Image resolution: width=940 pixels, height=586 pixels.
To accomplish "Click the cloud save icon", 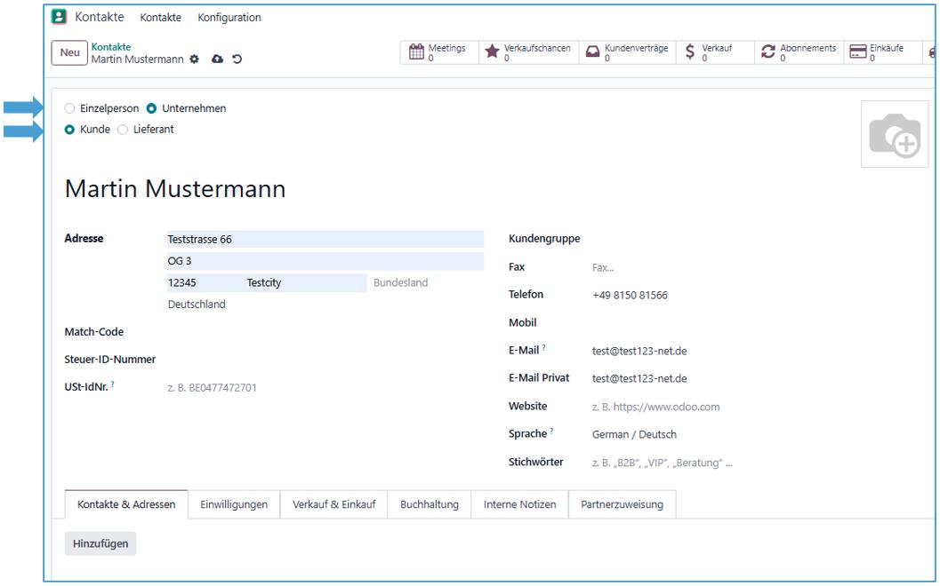I will point(215,59).
